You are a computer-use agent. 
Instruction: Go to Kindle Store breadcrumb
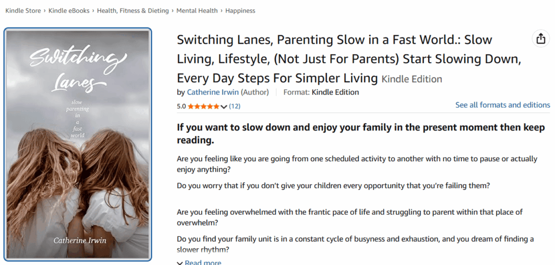(23, 11)
